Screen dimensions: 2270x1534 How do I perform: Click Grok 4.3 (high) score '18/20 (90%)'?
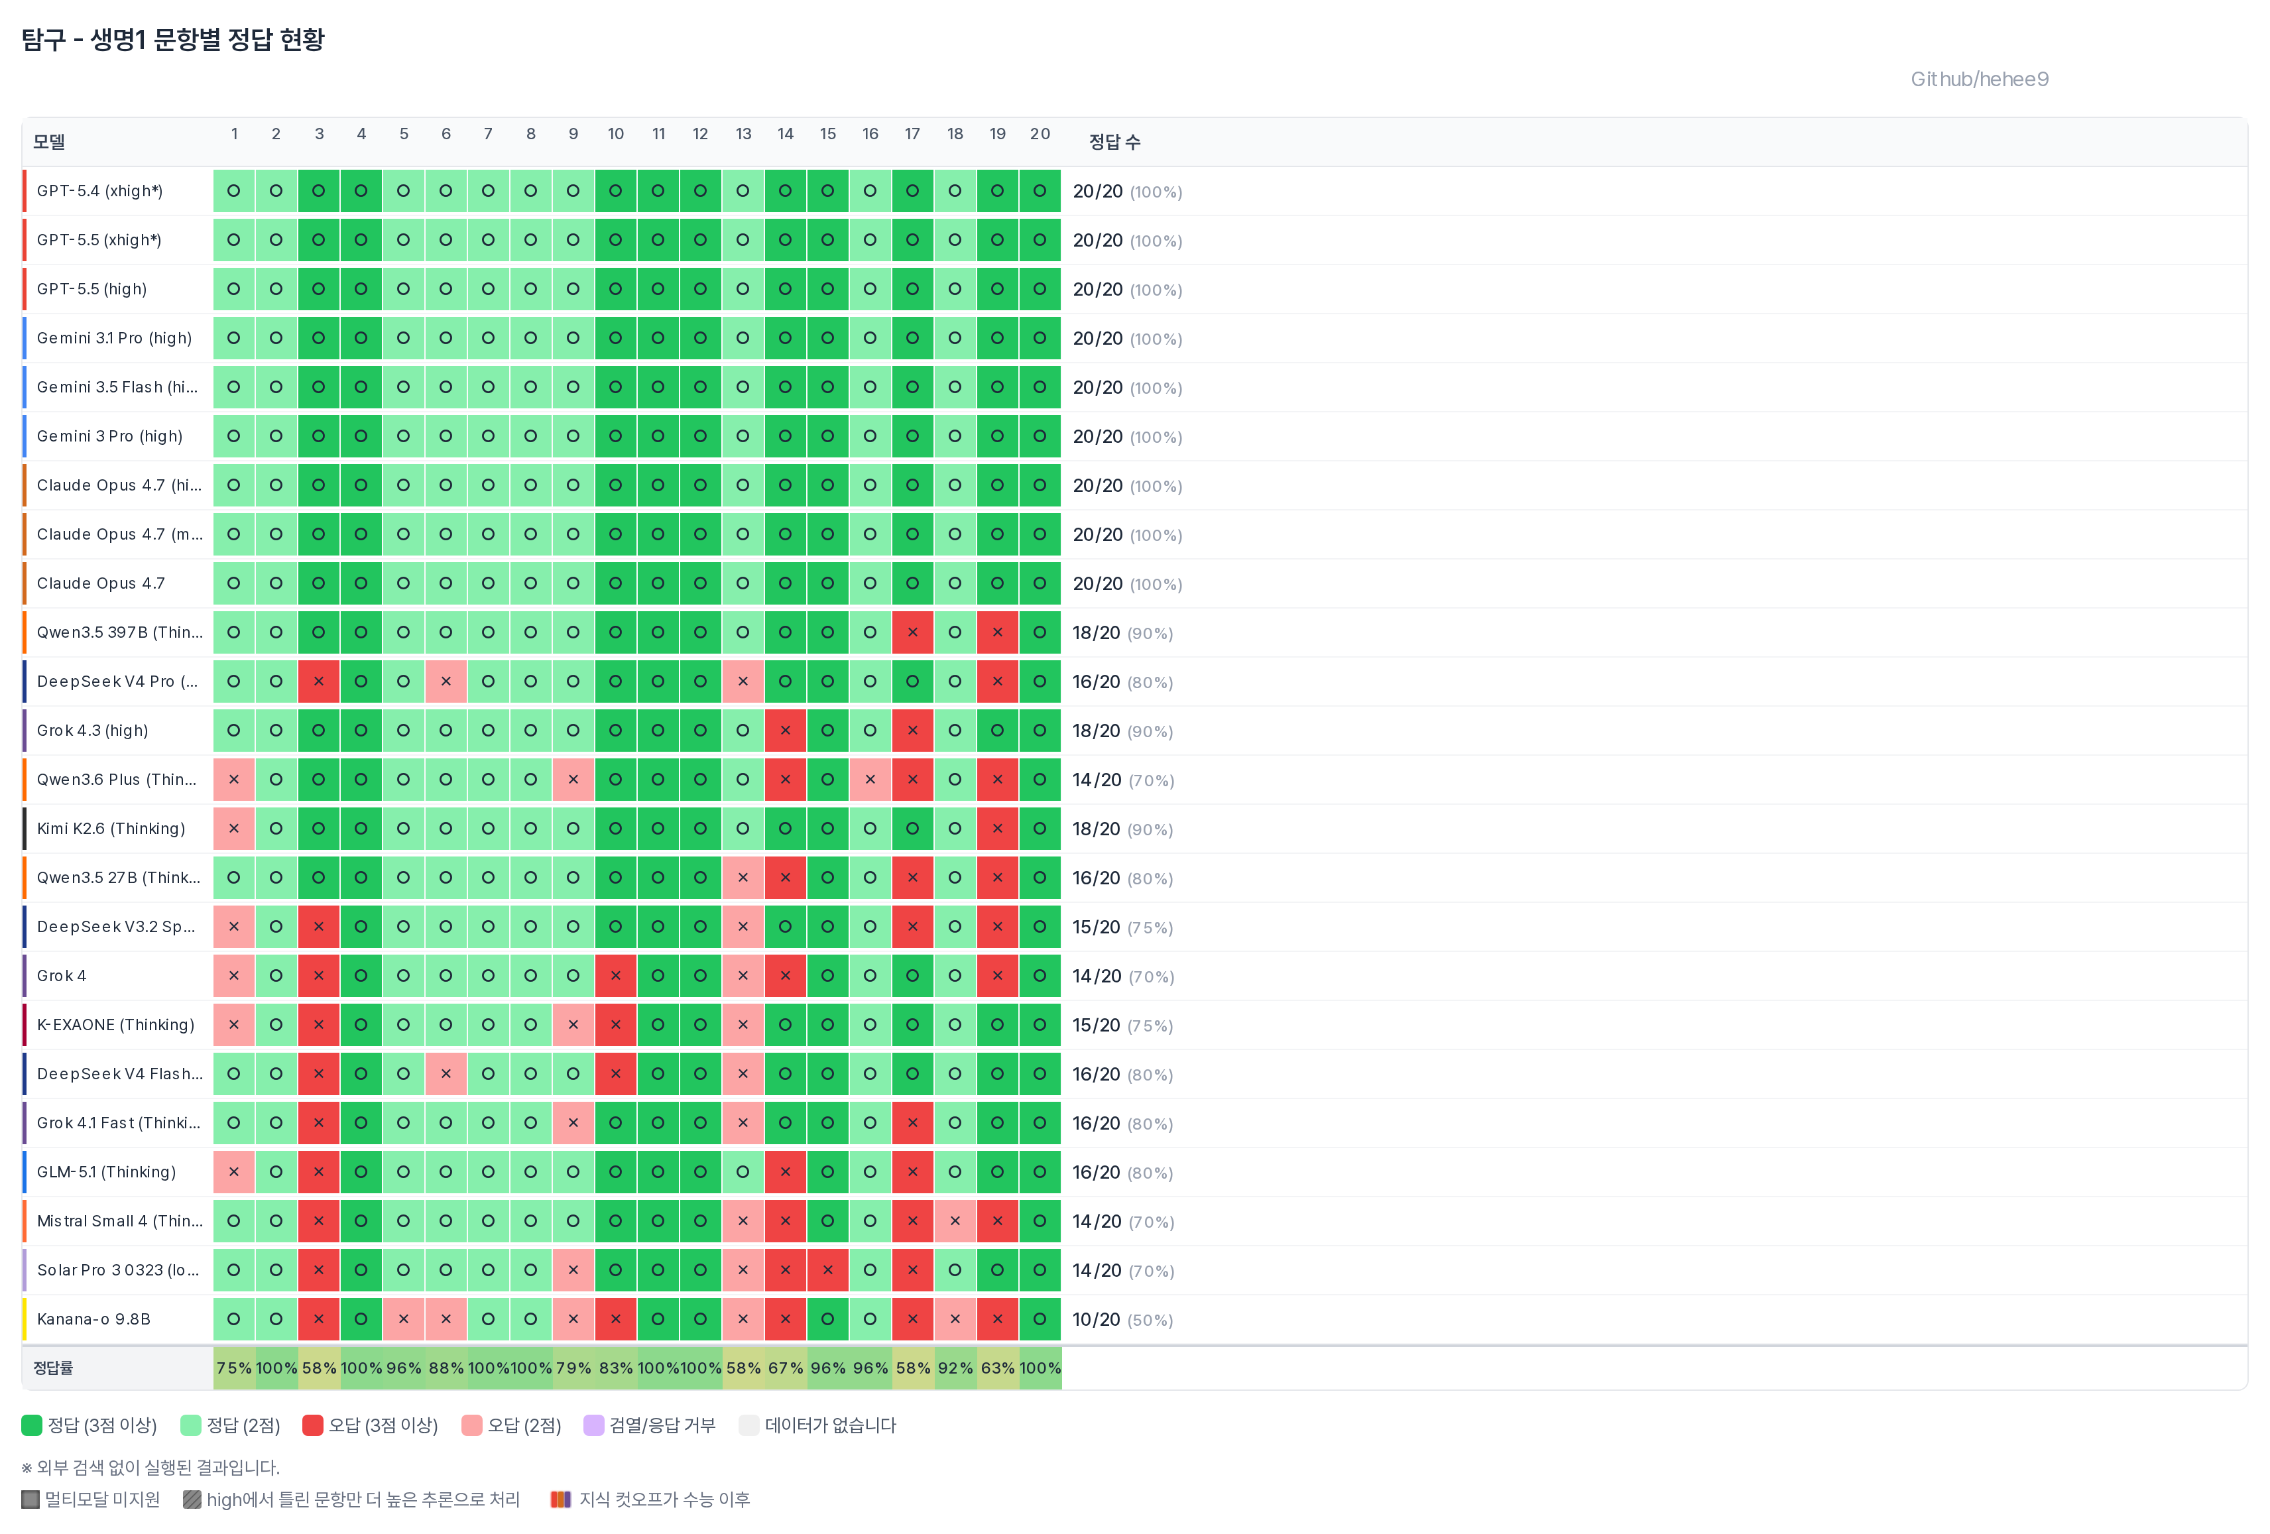(x=1122, y=731)
